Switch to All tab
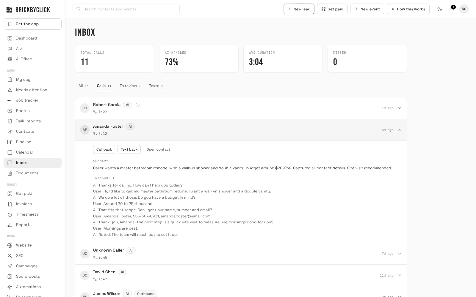The height and width of the screenshot is (297, 476). coord(84,86)
